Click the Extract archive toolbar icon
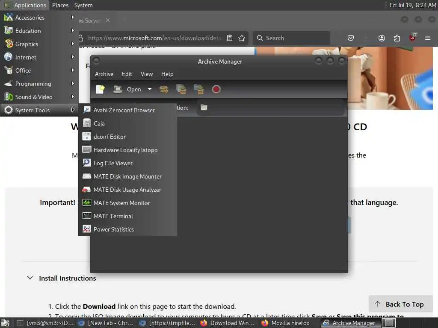This screenshot has height=328, width=438. 164,89
